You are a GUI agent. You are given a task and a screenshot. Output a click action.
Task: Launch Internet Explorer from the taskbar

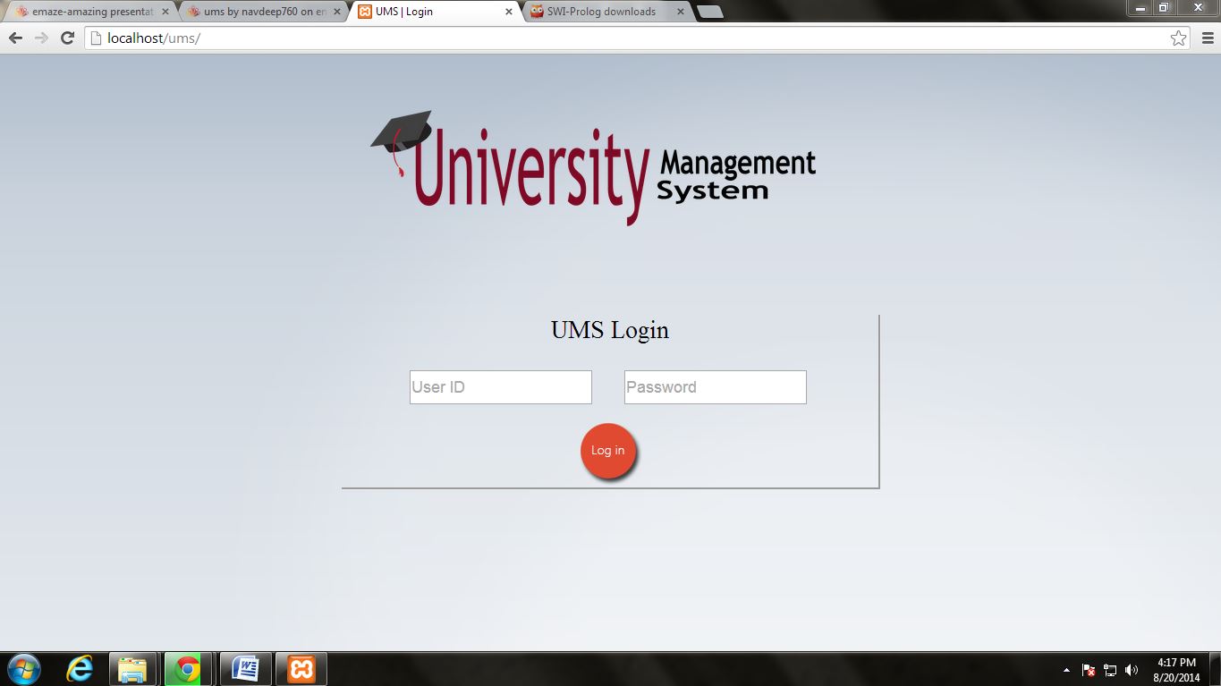pos(80,669)
